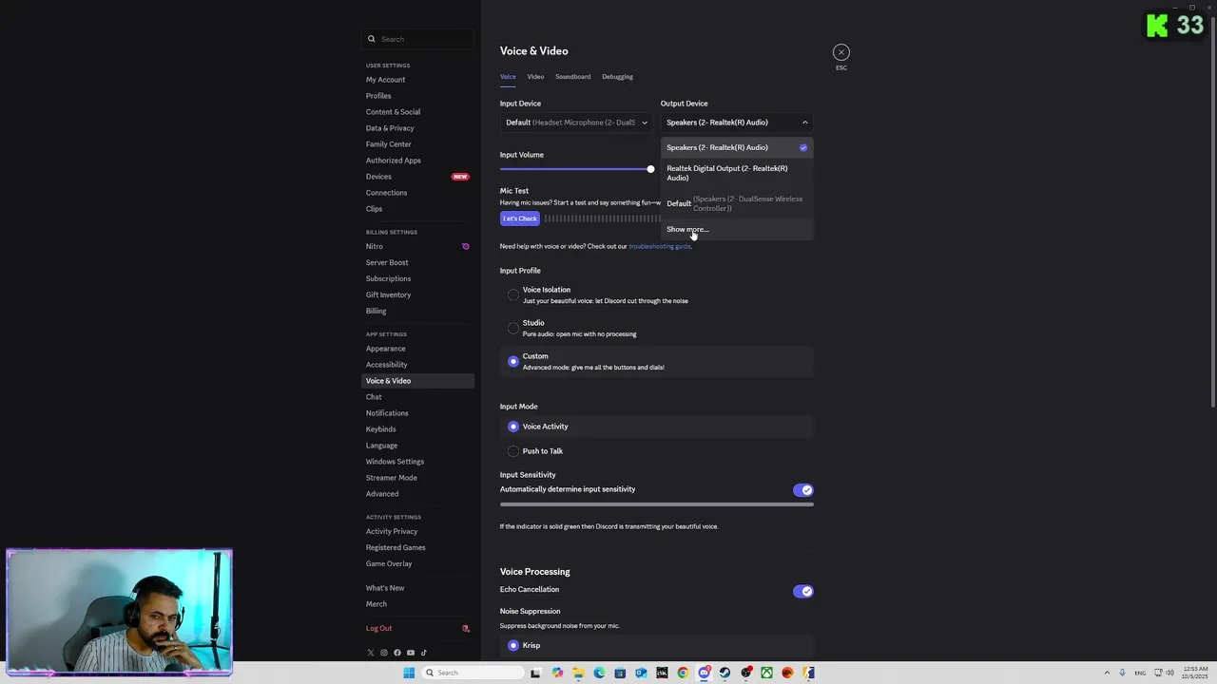Switch to the Video tab

point(535,77)
